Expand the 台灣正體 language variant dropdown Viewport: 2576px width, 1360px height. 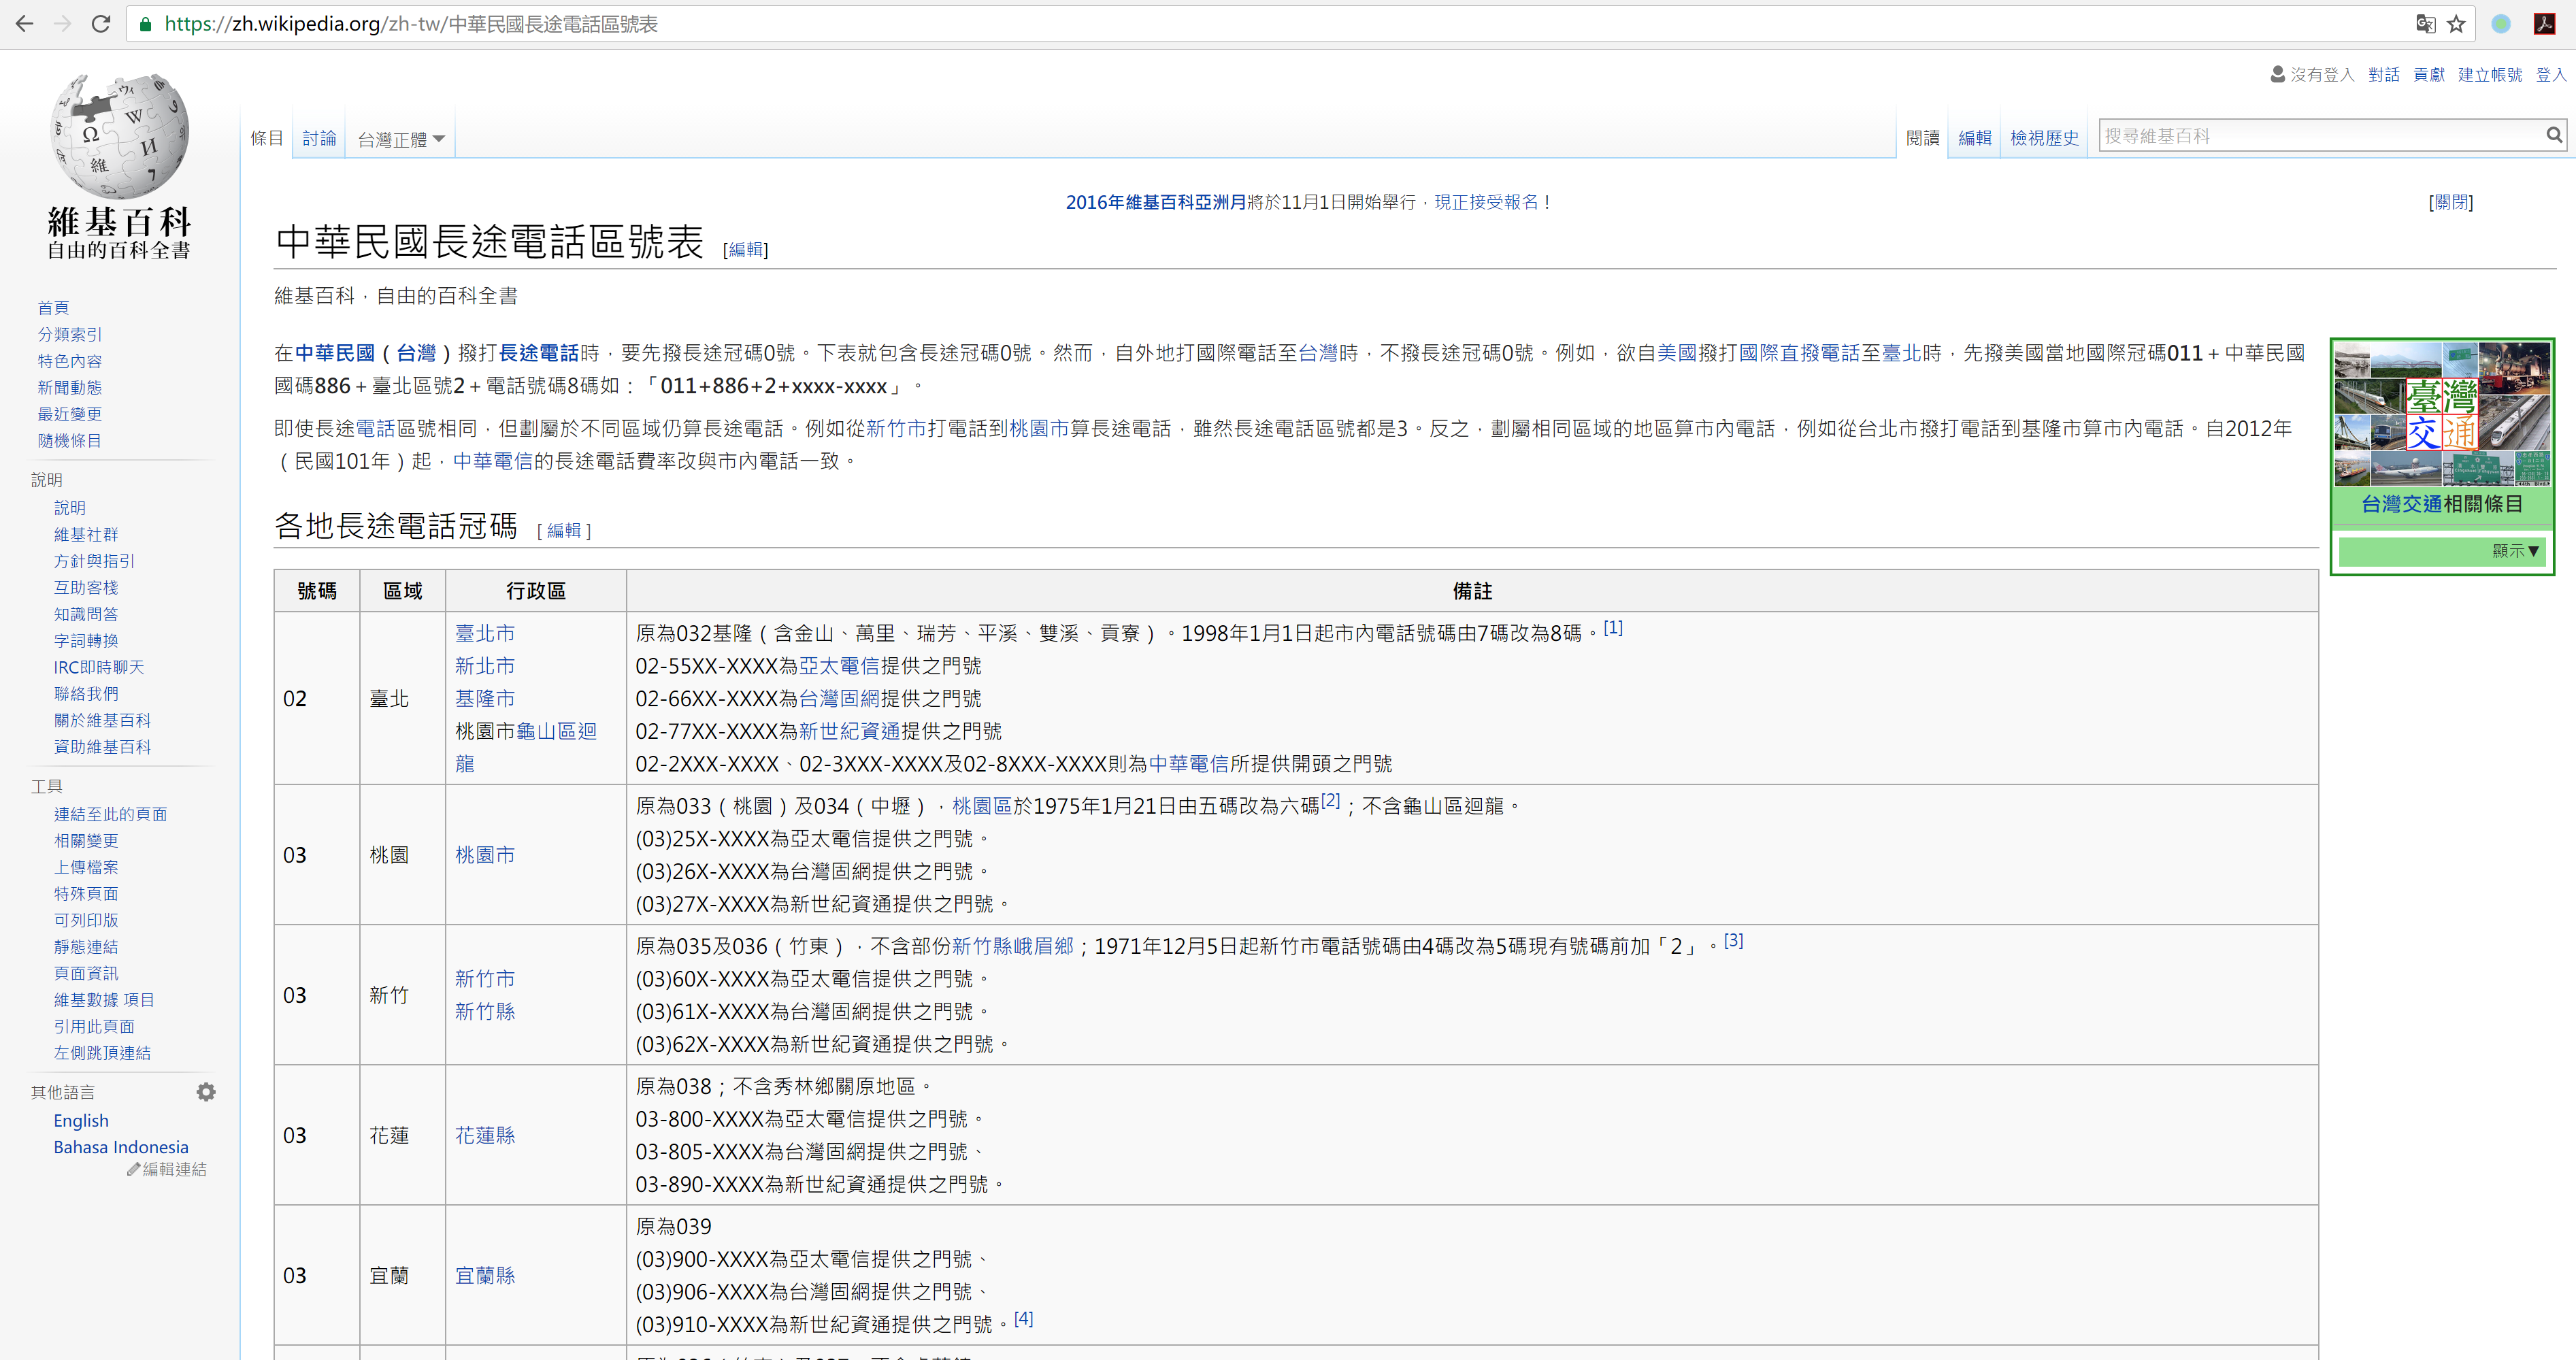point(399,139)
